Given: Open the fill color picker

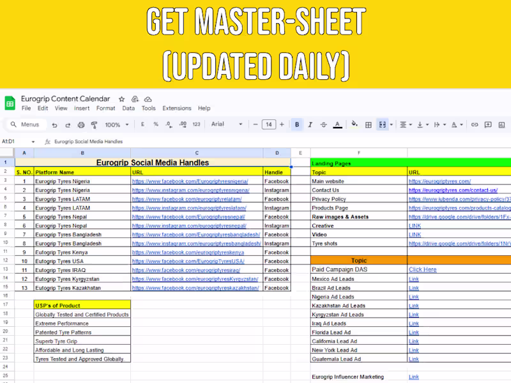Looking at the screenshot, I should click(x=355, y=124).
